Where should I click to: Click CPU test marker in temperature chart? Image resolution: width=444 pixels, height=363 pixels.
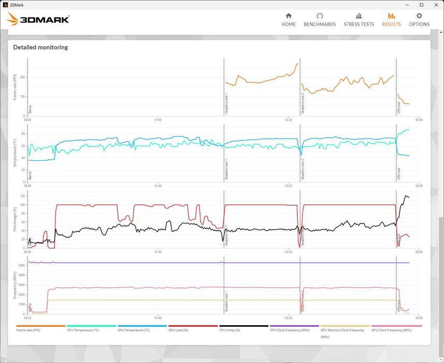pyautogui.click(x=399, y=174)
